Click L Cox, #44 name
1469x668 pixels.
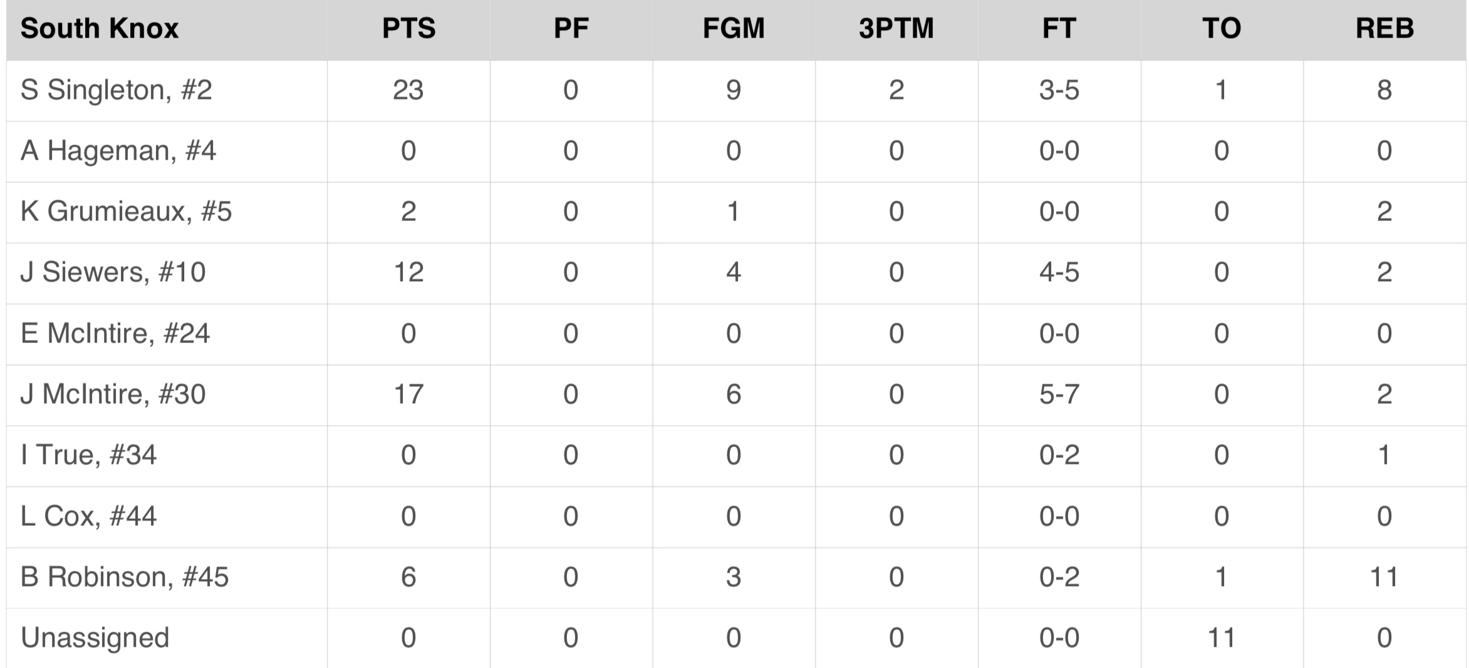pyautogui.click(x=89, y=516)
